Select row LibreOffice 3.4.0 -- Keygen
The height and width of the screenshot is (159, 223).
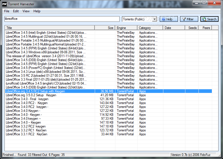click(x=108, y=122)
